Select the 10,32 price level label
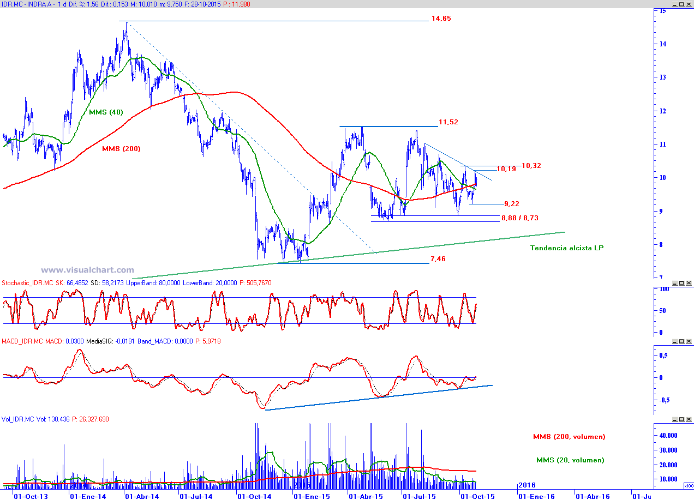The height and width of the screenshot is (500, 694). [x=531, y=165]
